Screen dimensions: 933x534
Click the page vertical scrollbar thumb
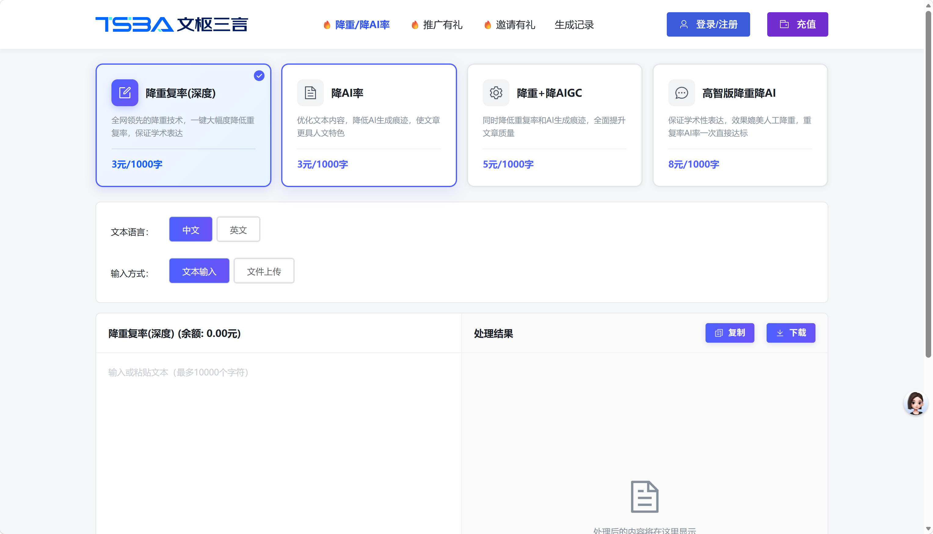click(x=928, y=185)
